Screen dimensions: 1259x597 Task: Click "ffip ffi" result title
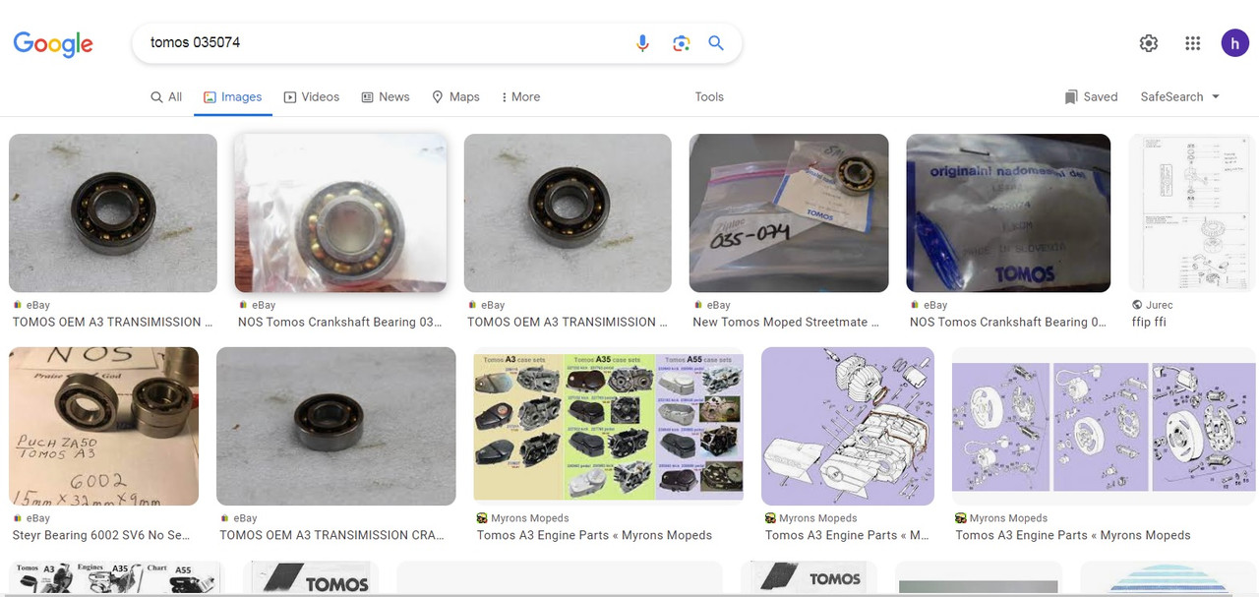click(1149, 322)
